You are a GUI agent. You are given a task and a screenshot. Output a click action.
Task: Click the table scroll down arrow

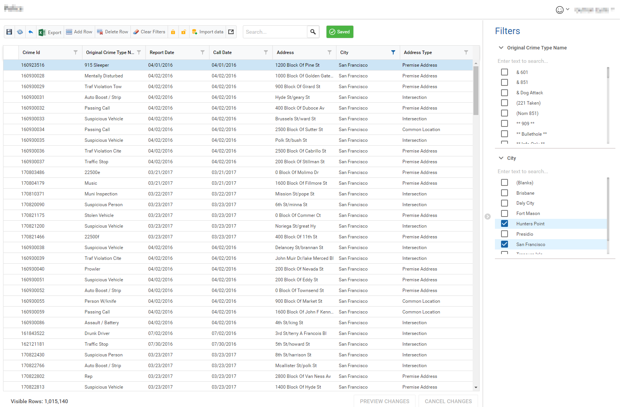pyautogui.click(x=476, y=387)
